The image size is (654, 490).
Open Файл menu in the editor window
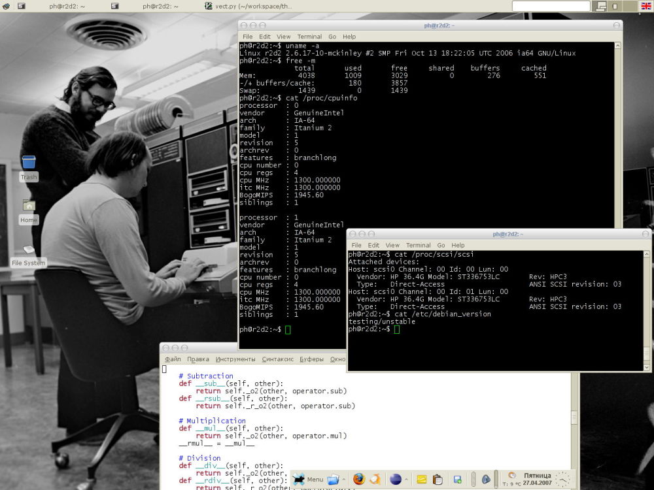click(x=172, y=359)
